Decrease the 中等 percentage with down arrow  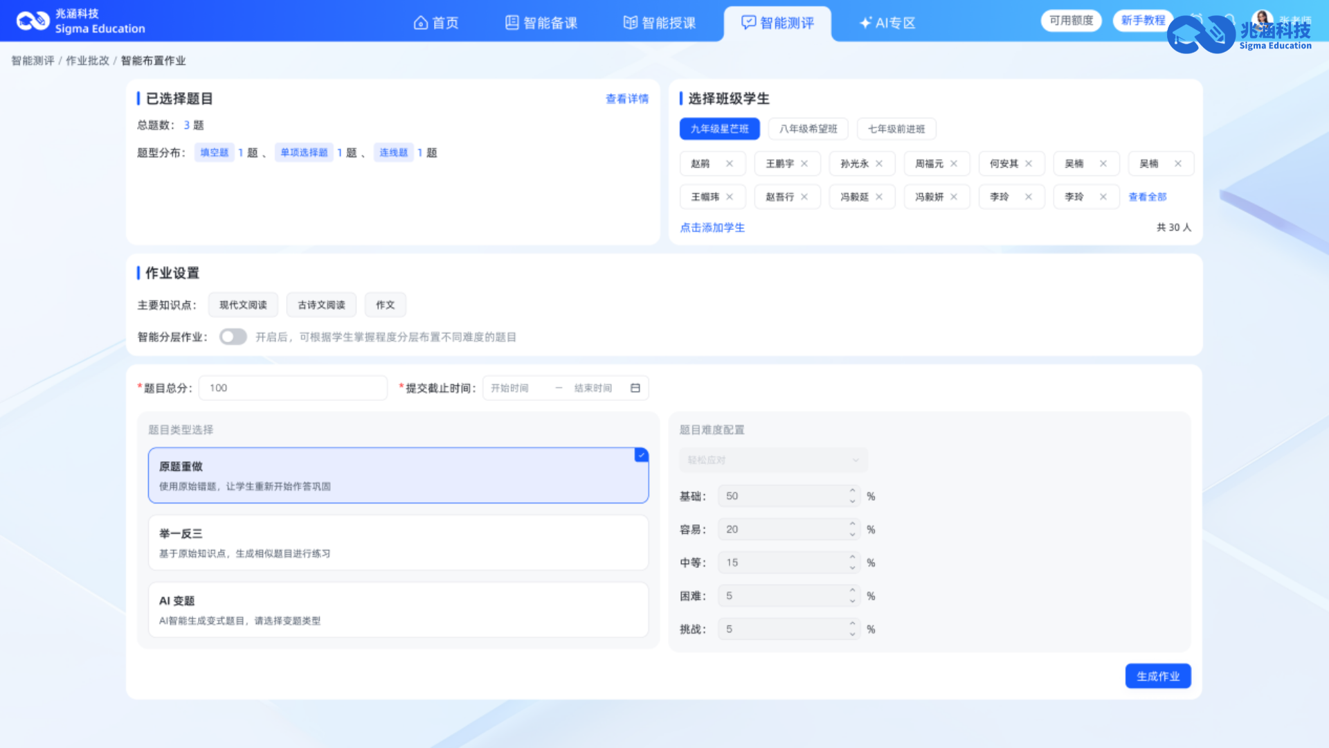click(x=853, y=567)
